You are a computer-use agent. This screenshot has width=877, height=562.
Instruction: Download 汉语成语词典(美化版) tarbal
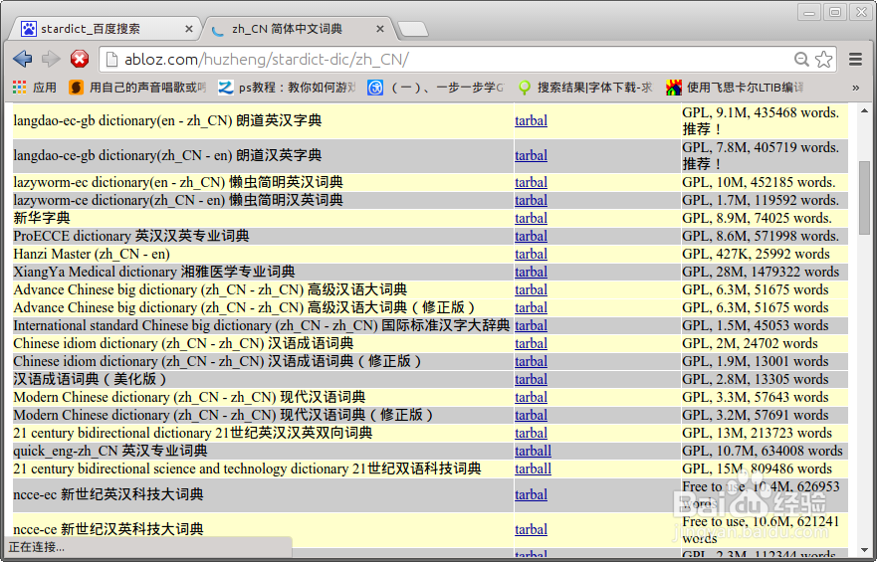click(x=531, y=379)
